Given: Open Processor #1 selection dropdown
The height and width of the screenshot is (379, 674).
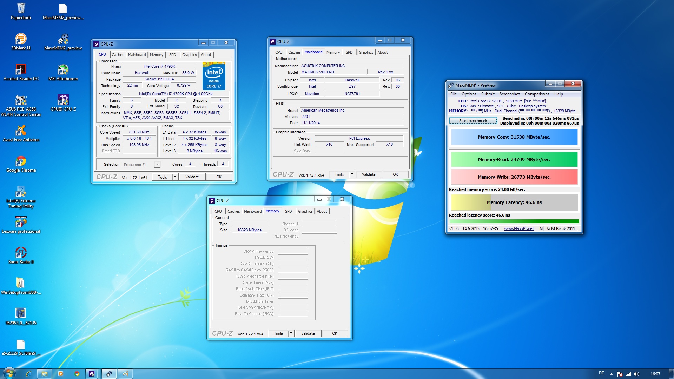Looking at the screenshot, I should point(141,165).
